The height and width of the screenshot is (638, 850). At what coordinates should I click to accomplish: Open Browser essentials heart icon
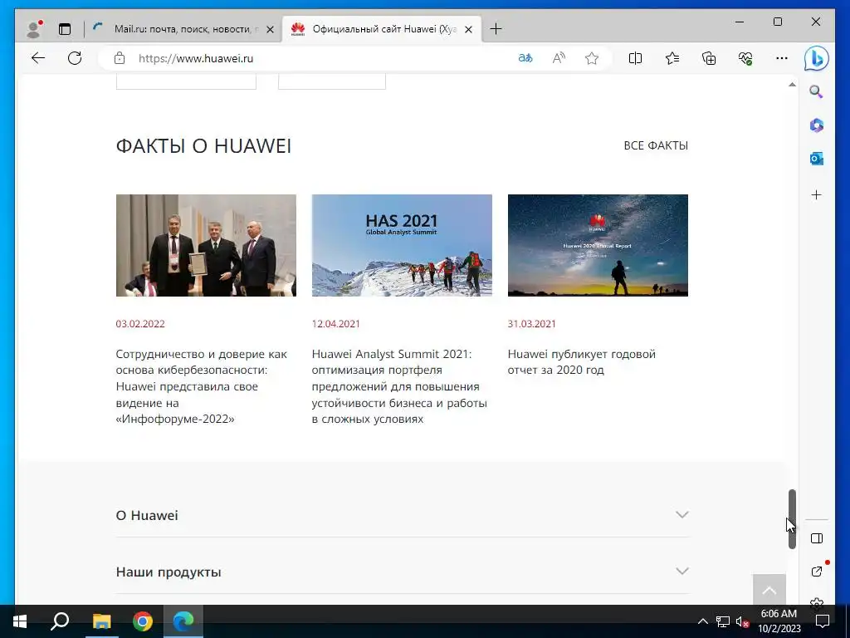[x=745, y=58]
